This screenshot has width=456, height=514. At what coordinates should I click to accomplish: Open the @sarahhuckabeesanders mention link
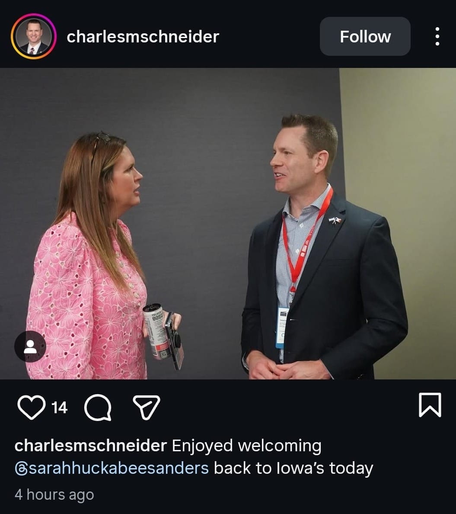click(112, 468)
